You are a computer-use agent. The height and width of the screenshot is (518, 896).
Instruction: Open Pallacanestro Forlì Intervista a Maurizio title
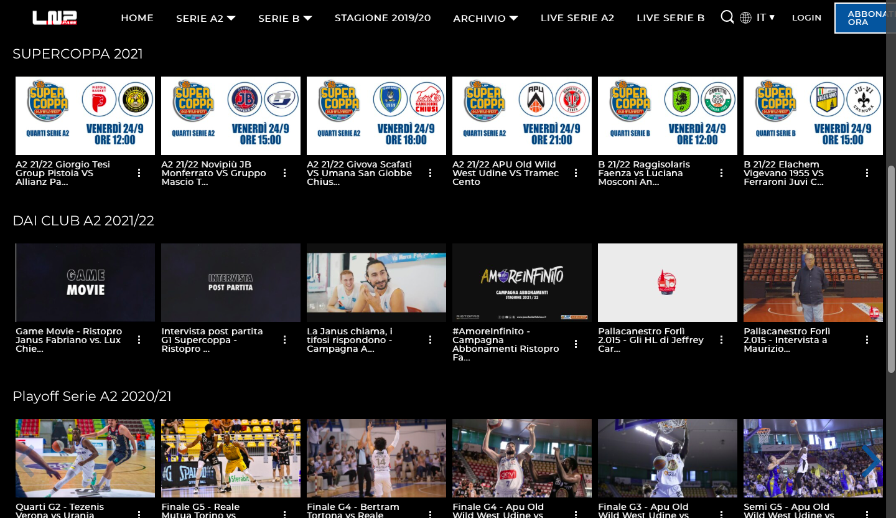tap(787, 340)
